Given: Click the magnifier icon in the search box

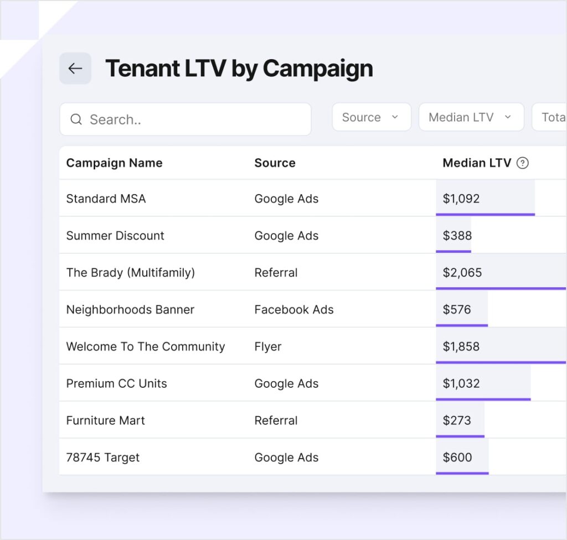Looking at the screenshot, I should click(76, 120).
